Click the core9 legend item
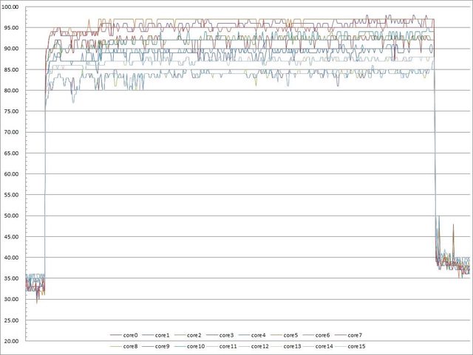This screenshot has height=355, width=473. 165,345
